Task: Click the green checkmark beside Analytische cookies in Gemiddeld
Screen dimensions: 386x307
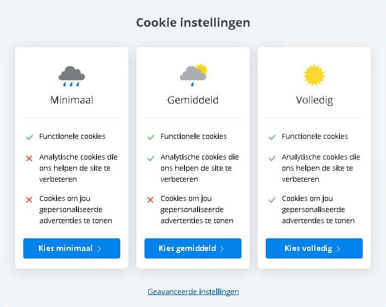Action: click(x=151, y=158)
